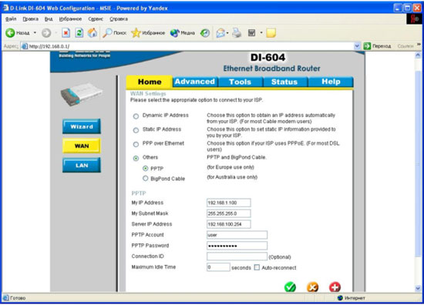The width and height of the screenshot is (424, 305).
Task: Open the History clock icon
Action: 205,33
